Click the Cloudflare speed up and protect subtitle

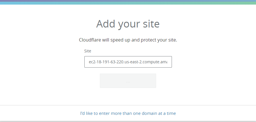128,40
